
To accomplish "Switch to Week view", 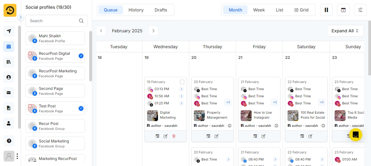I will pos(259,10).
